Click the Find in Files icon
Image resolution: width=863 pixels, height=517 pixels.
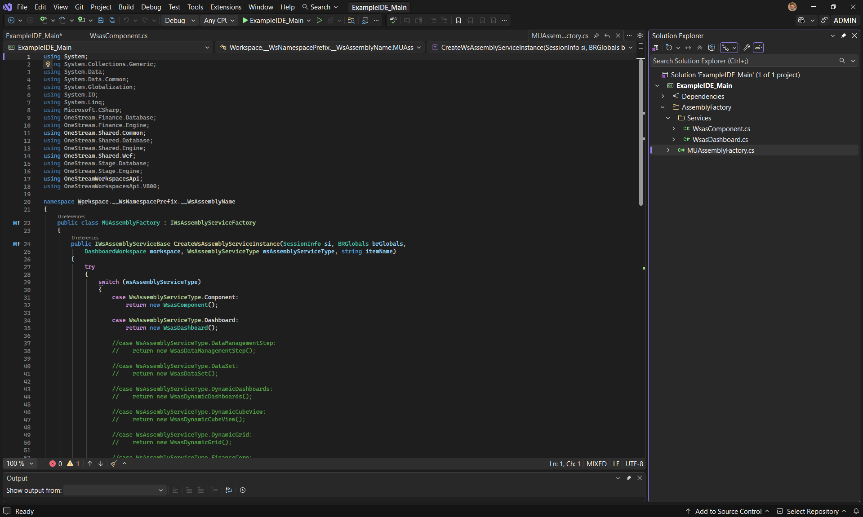point(351,20)
